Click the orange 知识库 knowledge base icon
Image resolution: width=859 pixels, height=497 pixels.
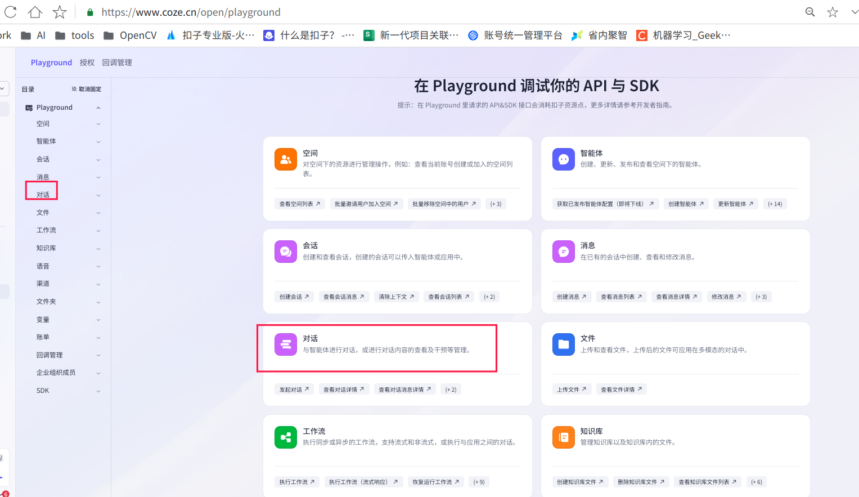click(563, 437)
